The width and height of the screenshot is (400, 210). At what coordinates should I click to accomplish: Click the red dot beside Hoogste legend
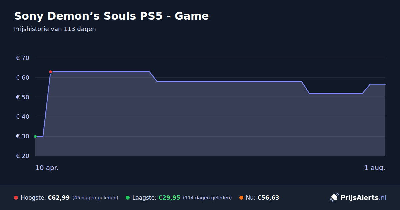tap(16, 198)
